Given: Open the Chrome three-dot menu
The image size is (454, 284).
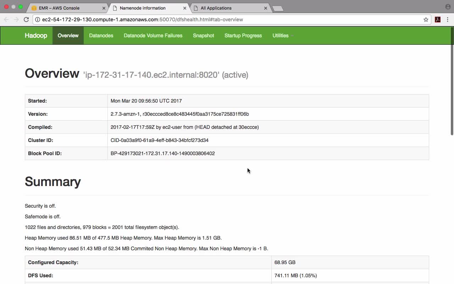Looking at the screenshot, I should (x=448, y=20).
